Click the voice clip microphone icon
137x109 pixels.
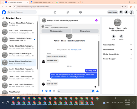pyautogui.click(x=42, y=91)
